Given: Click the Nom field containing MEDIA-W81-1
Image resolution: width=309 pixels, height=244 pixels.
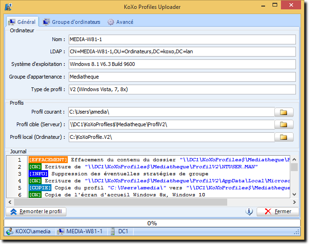Looking at the screenshot, I should [182, 39].
